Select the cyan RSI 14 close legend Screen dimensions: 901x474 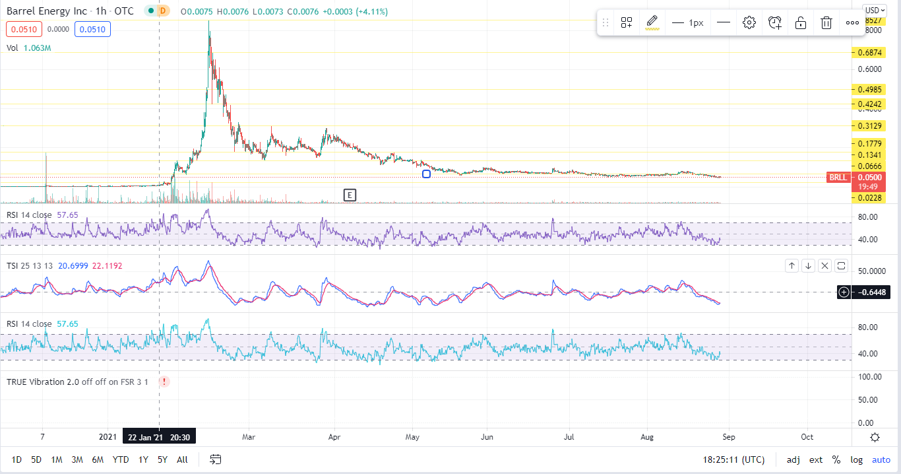[x=42, y=323]
